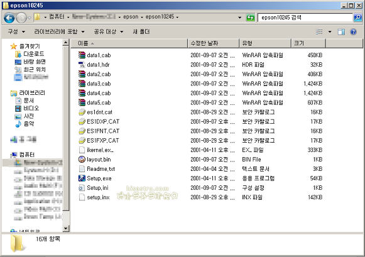
Task: Click the 응용 프로그램 type cell
Action: [x=258, y=178]
